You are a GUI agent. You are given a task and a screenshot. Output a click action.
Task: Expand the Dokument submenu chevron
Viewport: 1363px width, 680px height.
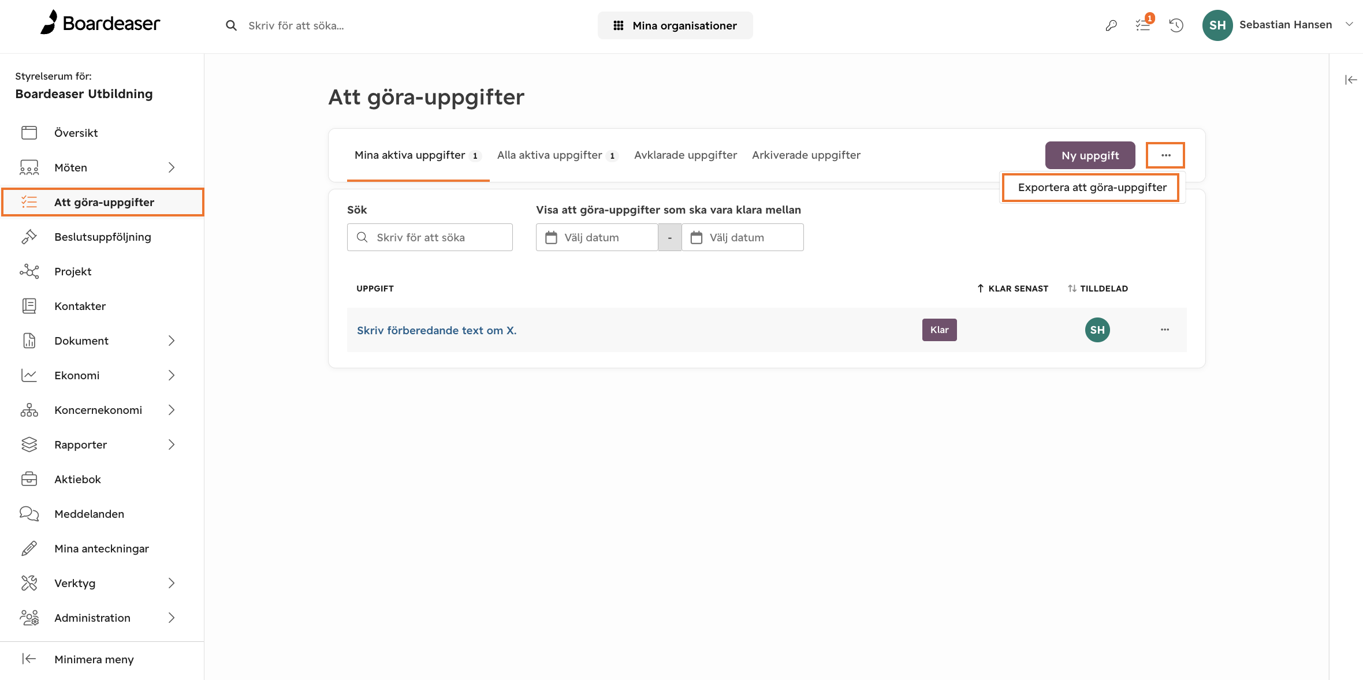coord(171,341)
